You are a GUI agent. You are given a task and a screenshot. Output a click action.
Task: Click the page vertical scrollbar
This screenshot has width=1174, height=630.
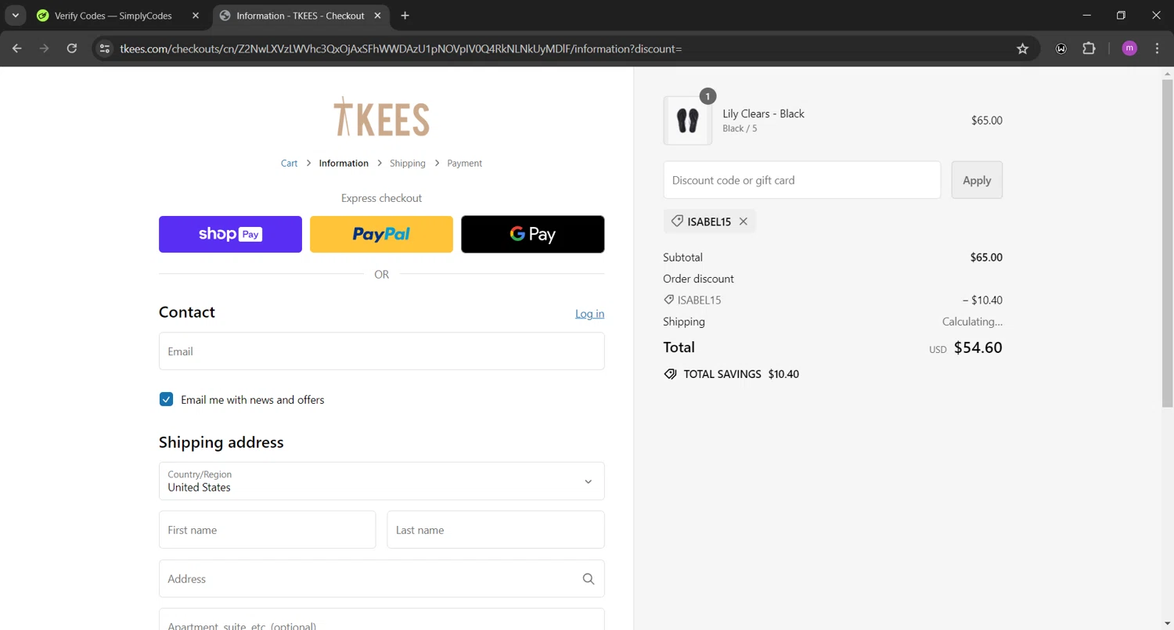coord(1167,243)
